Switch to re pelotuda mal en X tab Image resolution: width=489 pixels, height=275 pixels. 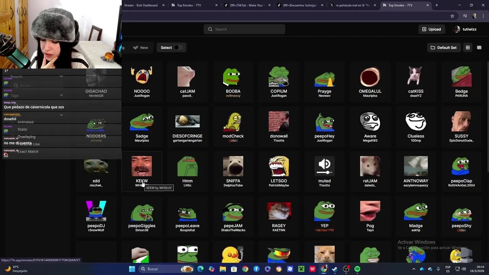[x=353, y=5]
